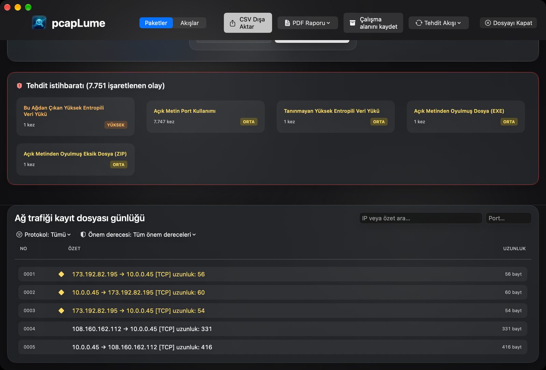Screen dimensions: 546x370
Task: Open the PDF Raporu dropdown
Action: tap(308, 23)
